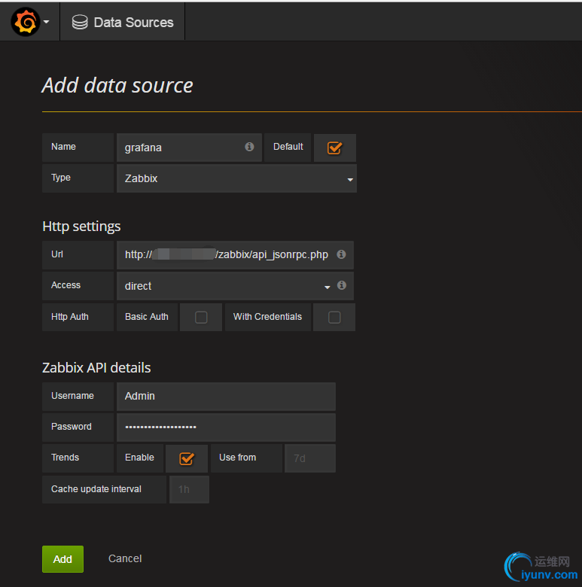Click the Trends label
This screenshot has width=582, height=587.
[x=65, y=458]
